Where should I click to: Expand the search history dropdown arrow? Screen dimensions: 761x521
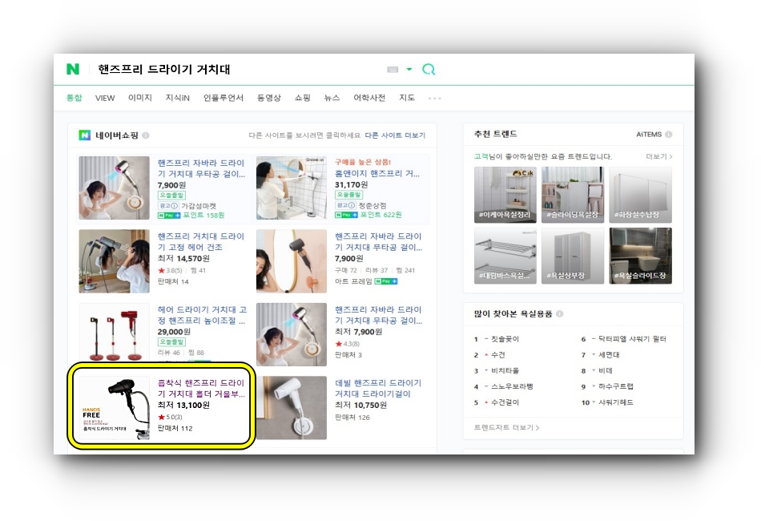point(409,70)
